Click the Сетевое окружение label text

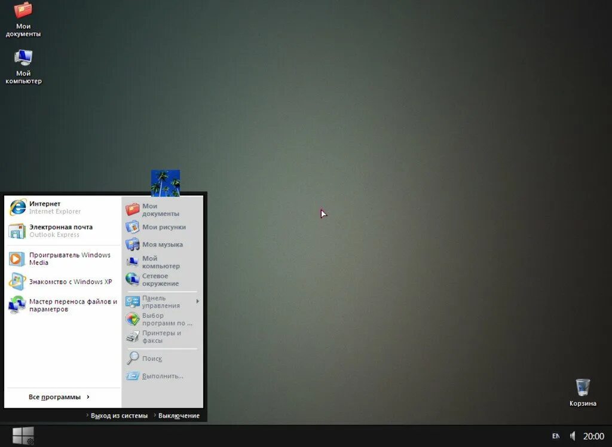(160, 280)
